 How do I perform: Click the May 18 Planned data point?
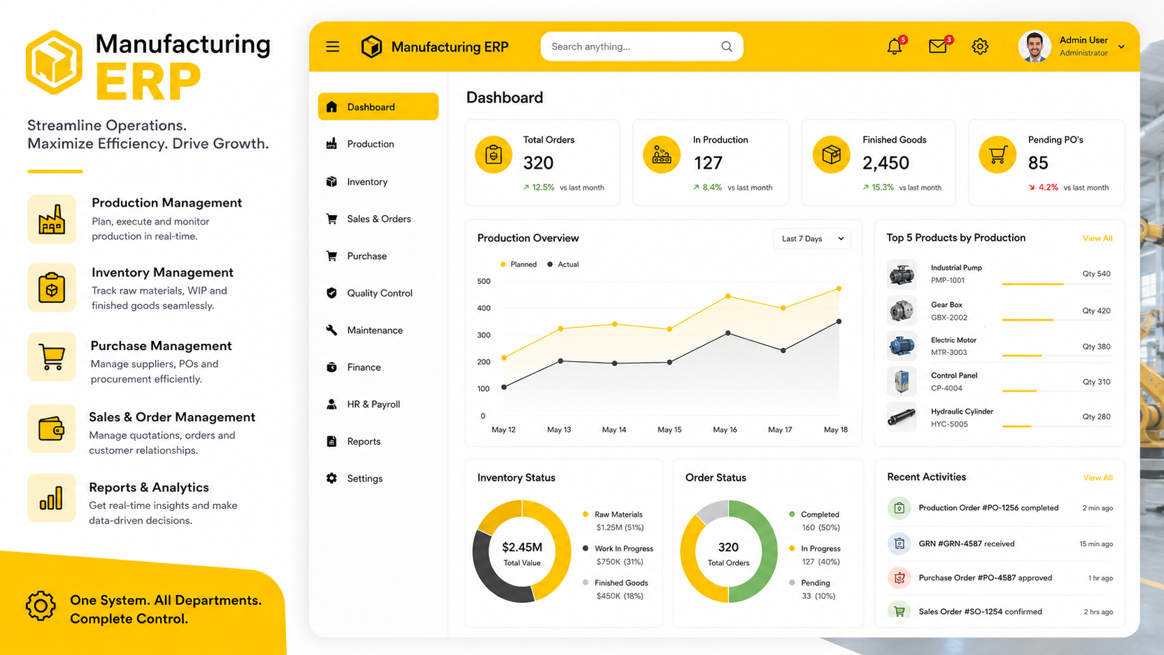pyautogui.click(x=839, y=288)
